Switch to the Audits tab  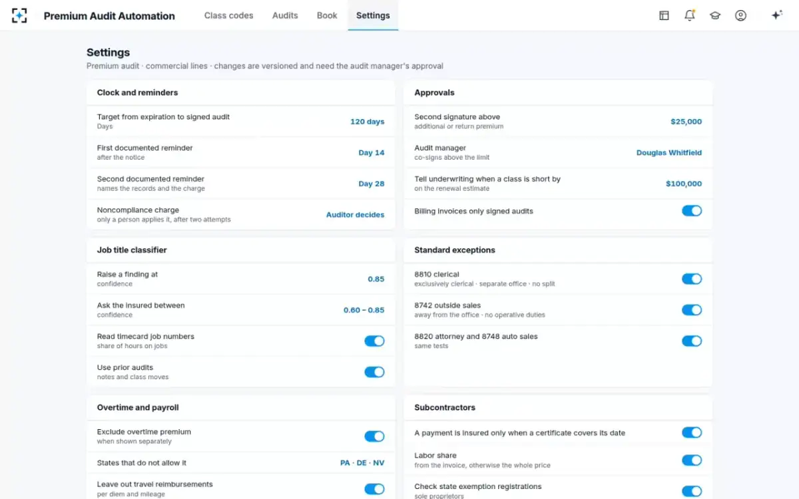tap(285, 15)
